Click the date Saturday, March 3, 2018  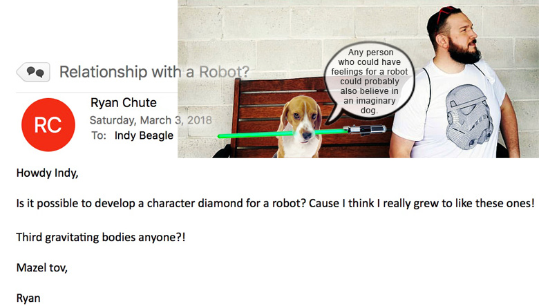151,120
